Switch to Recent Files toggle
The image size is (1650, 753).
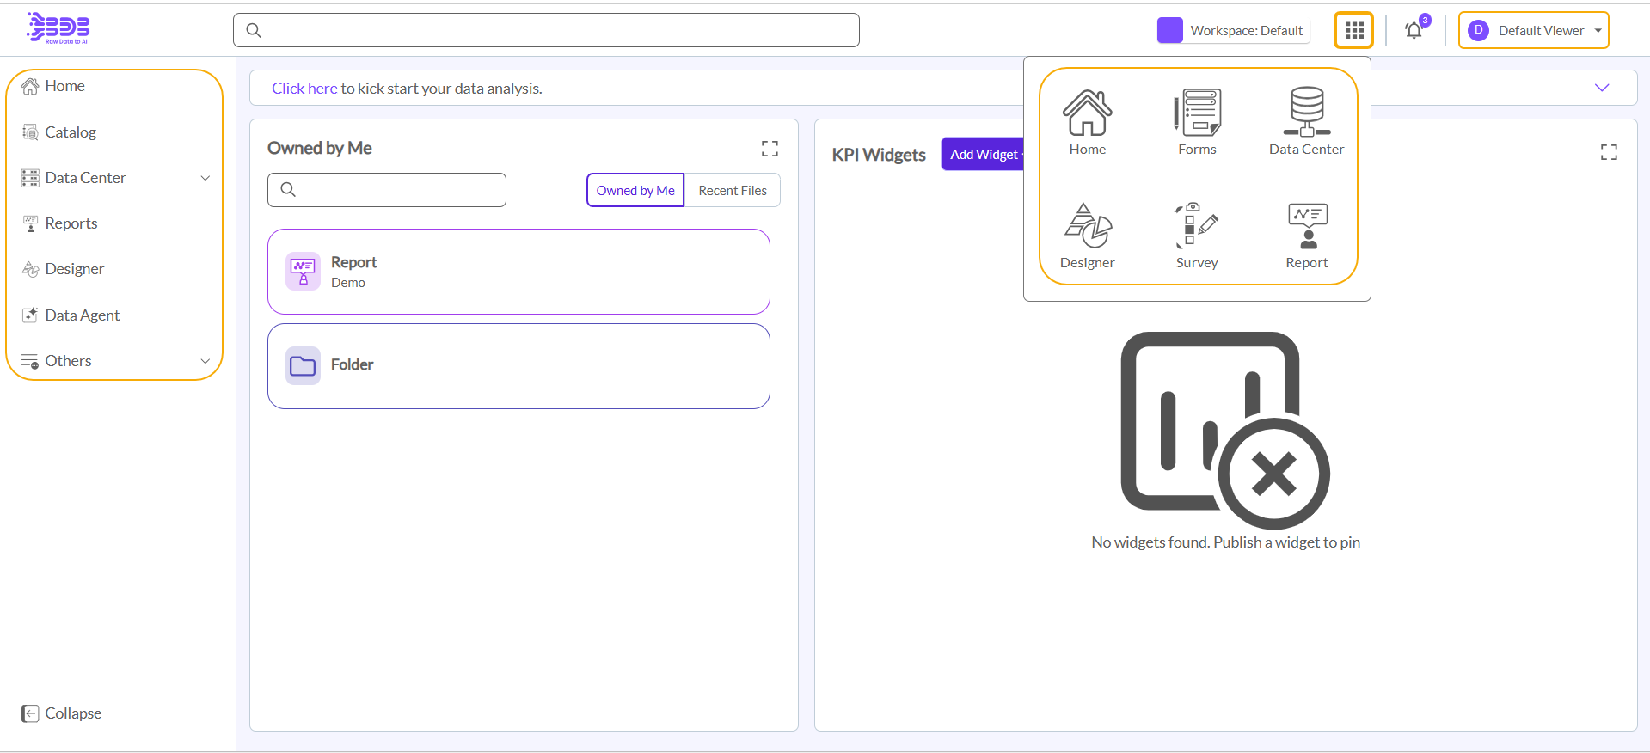pos(733,190)
